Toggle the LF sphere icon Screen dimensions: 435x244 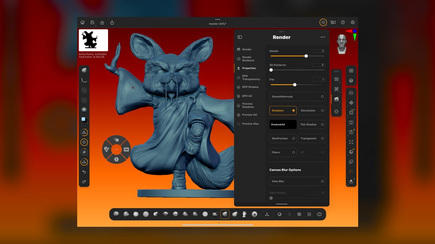(351, 152)
